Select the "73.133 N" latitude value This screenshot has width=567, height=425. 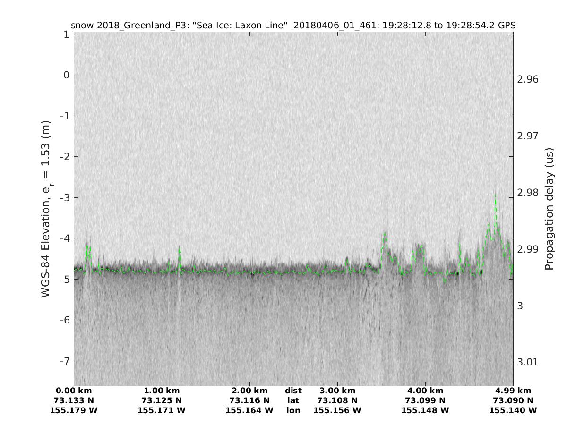(74, 400)
